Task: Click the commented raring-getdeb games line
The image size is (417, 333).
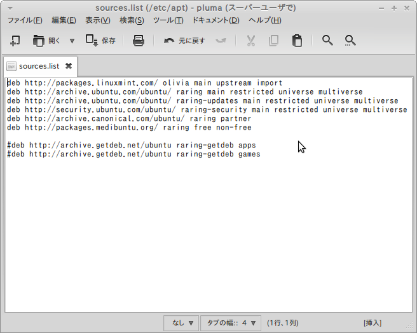Action: tap(133, 154)
